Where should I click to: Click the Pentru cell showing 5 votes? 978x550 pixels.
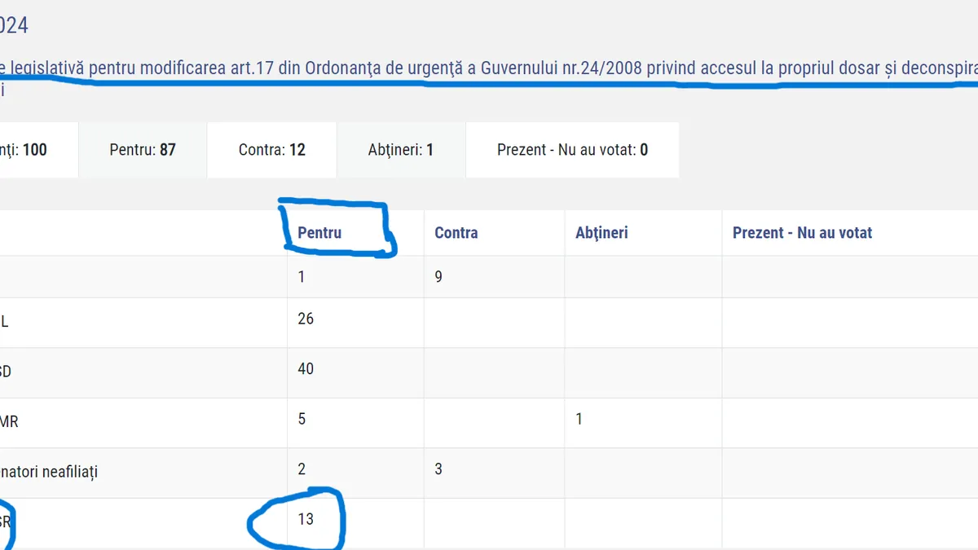coord(302,419)
